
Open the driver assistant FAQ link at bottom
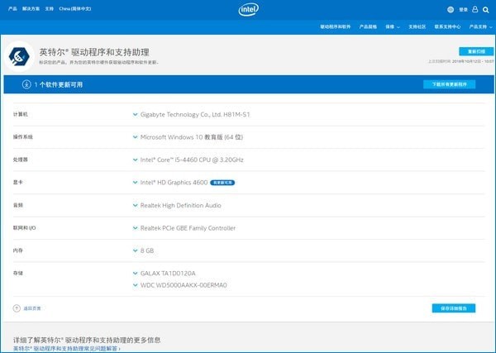pyautogui.click(x=66, y=349)
